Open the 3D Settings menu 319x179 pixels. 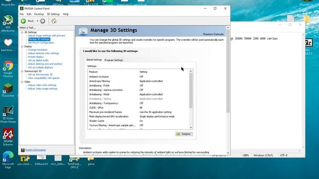coord(53,14)
